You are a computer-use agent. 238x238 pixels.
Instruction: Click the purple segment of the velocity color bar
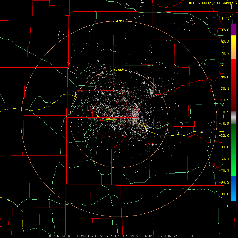234,29
